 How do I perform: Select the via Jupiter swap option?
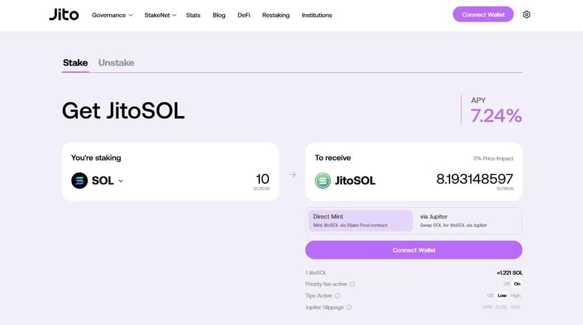point(468,220)
